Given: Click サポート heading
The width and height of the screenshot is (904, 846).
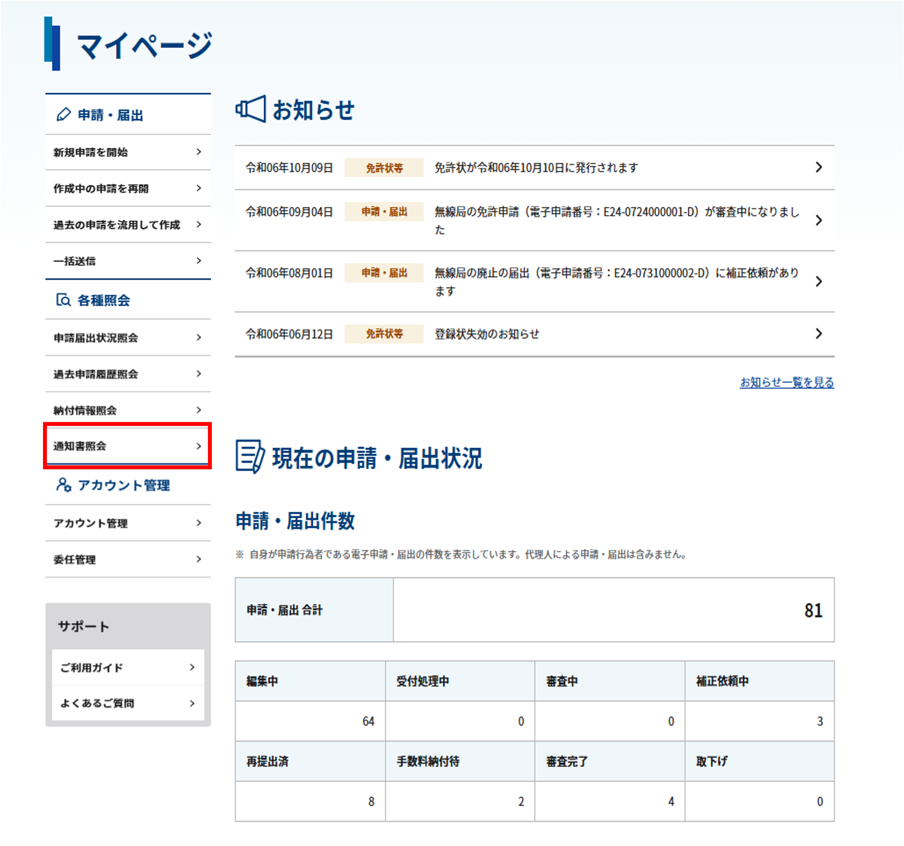Looking at the screenshot, I should [84, 626].
